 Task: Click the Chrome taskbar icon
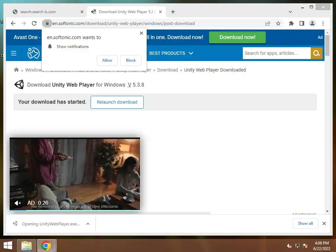47,245
